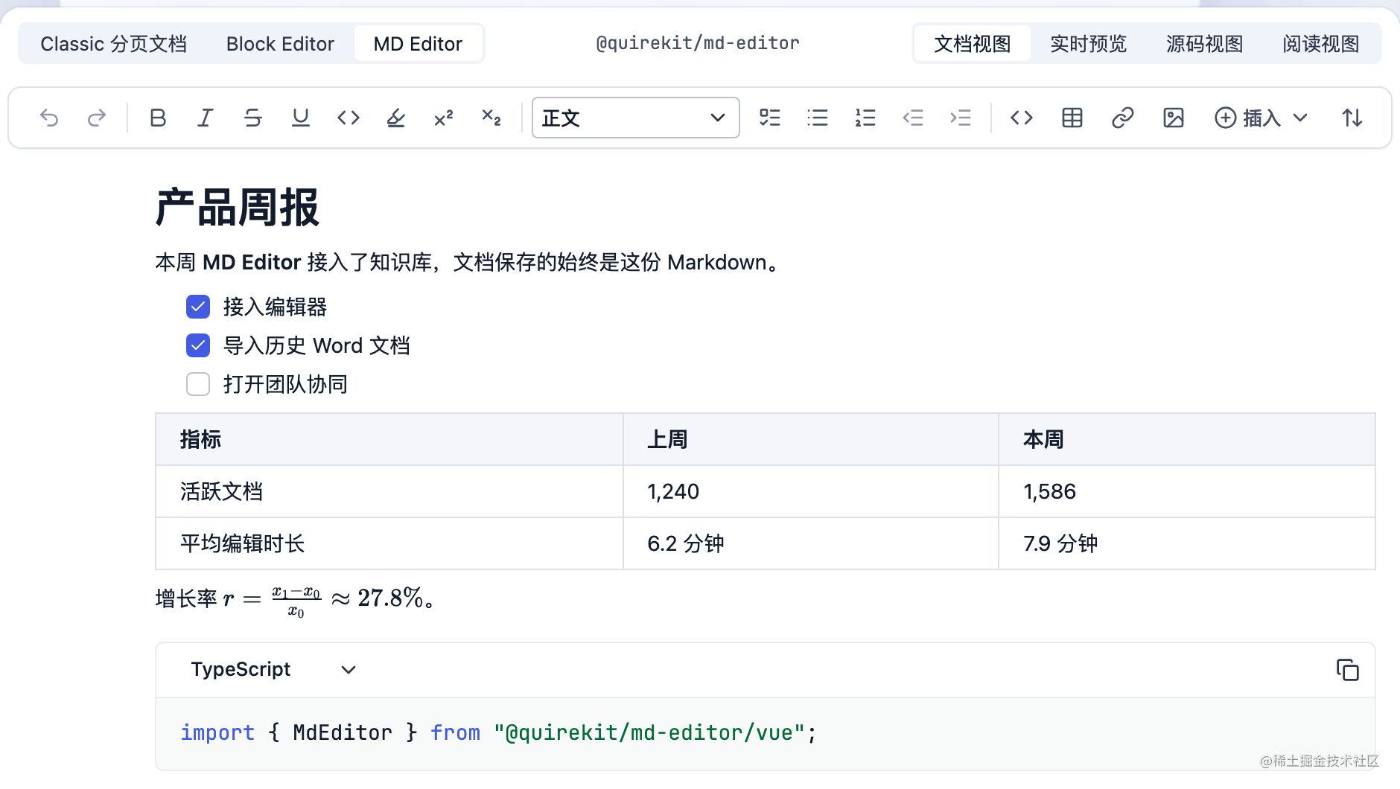Click the 6.2 分钟 table cell
1400x789 pixels.
pyautogui.click(x=810, y=543)
